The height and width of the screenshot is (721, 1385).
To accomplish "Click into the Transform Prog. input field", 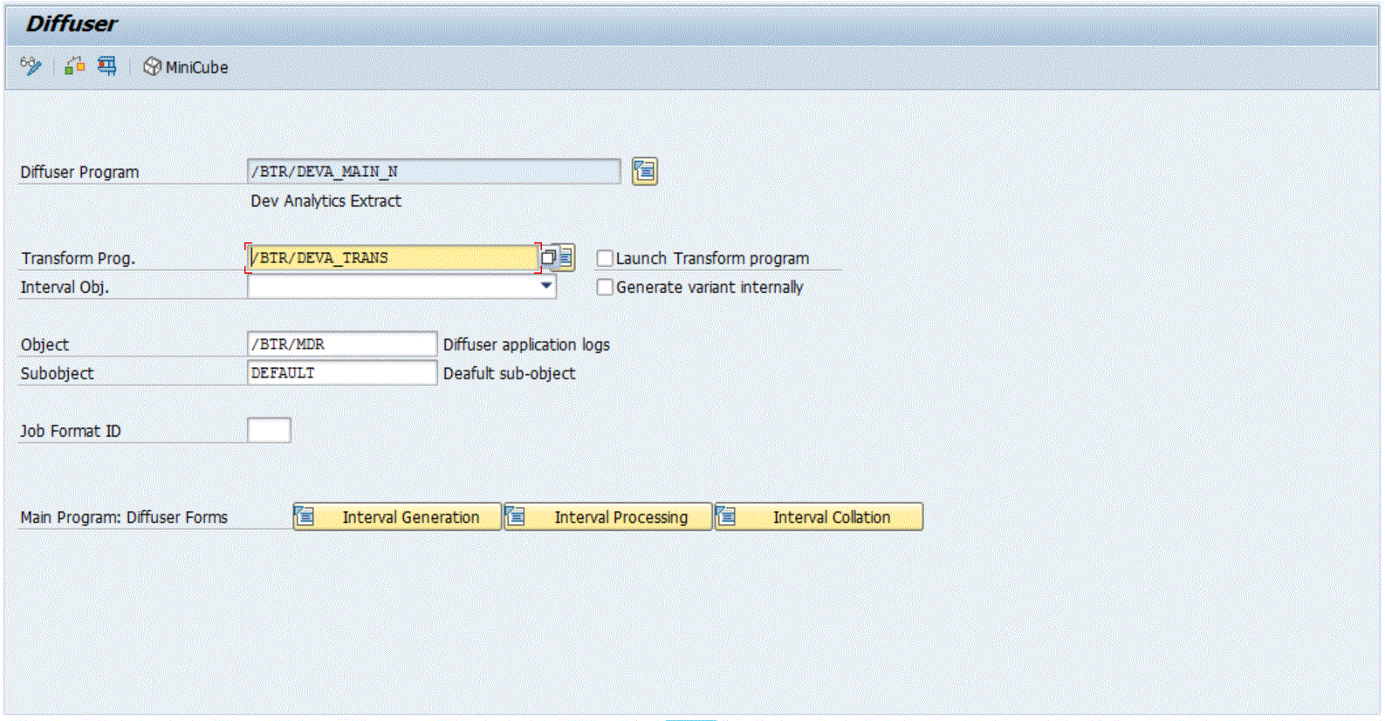I will (x=393, y=258).
